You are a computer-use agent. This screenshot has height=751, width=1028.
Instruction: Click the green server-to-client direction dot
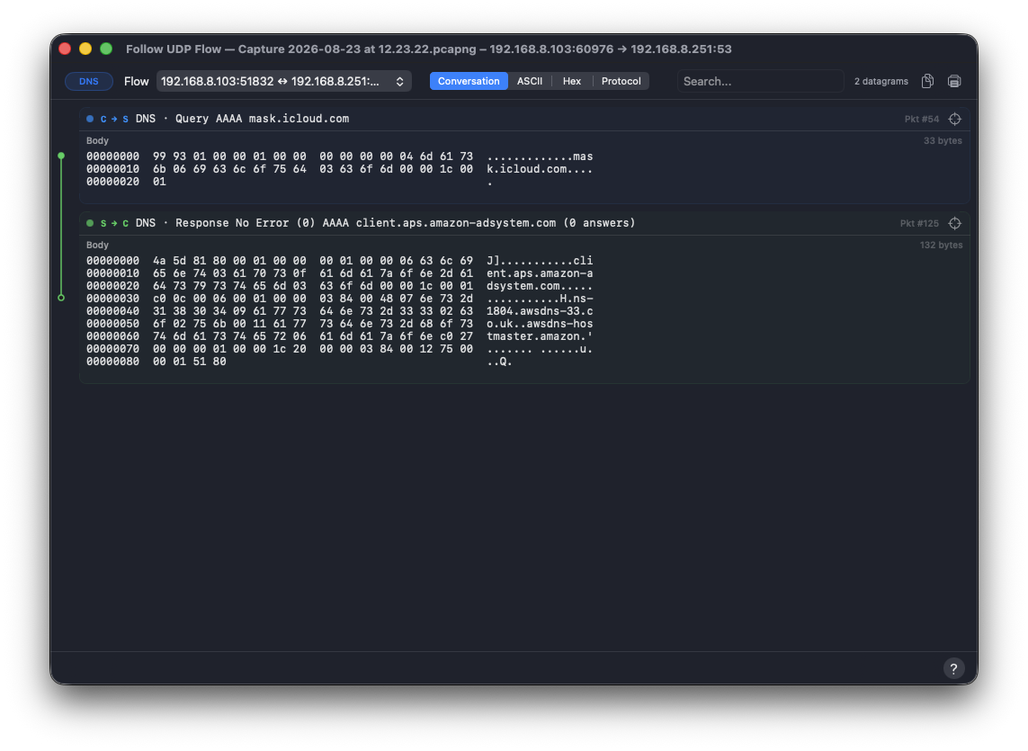(90, 223)
